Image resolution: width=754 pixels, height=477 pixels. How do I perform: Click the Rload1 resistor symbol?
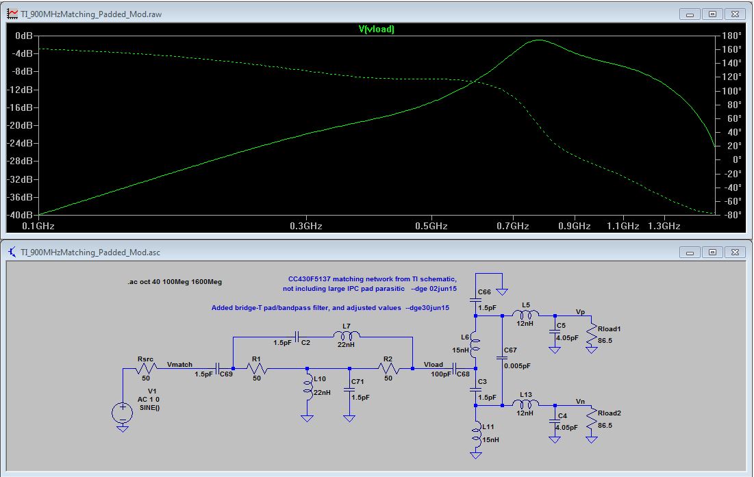click(x=592, y=335)
